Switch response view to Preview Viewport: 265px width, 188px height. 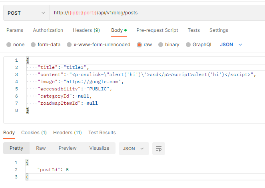click(68, 148)
